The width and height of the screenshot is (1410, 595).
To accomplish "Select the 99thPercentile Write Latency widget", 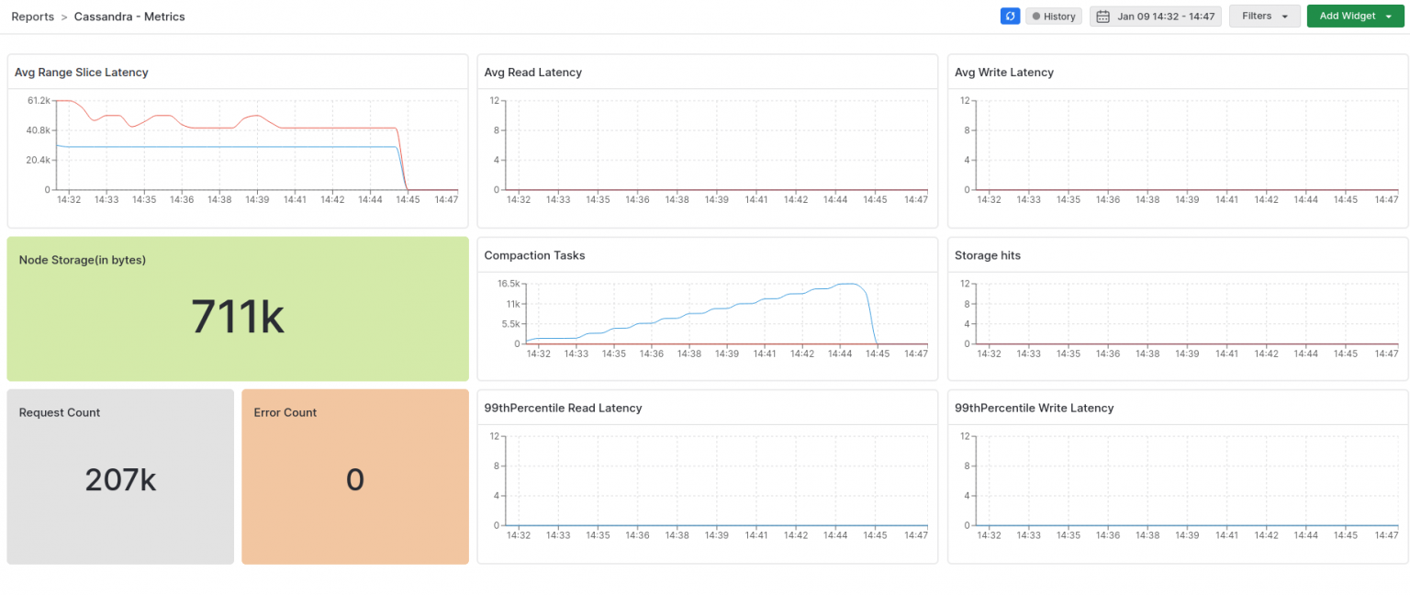I will pos(1177,476).
